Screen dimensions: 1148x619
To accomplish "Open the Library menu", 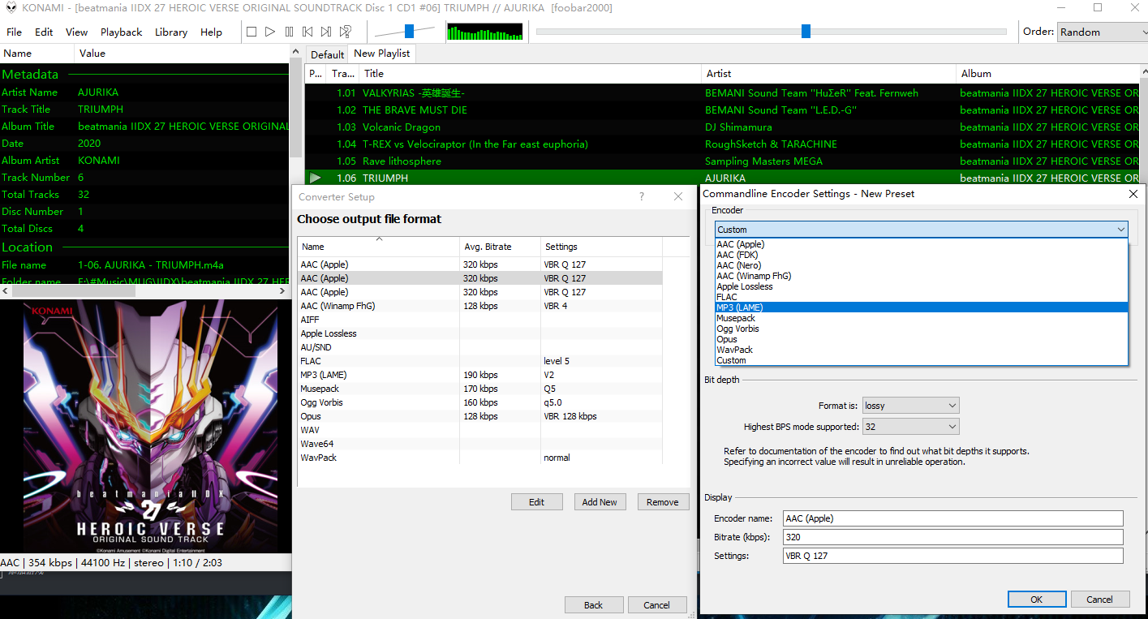I will pyautogui.click(x=170, y=32).
